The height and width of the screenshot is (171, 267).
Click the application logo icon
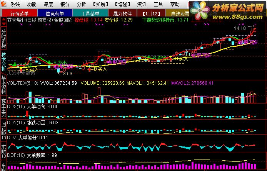pyautogui.click(x=3, y=4)
